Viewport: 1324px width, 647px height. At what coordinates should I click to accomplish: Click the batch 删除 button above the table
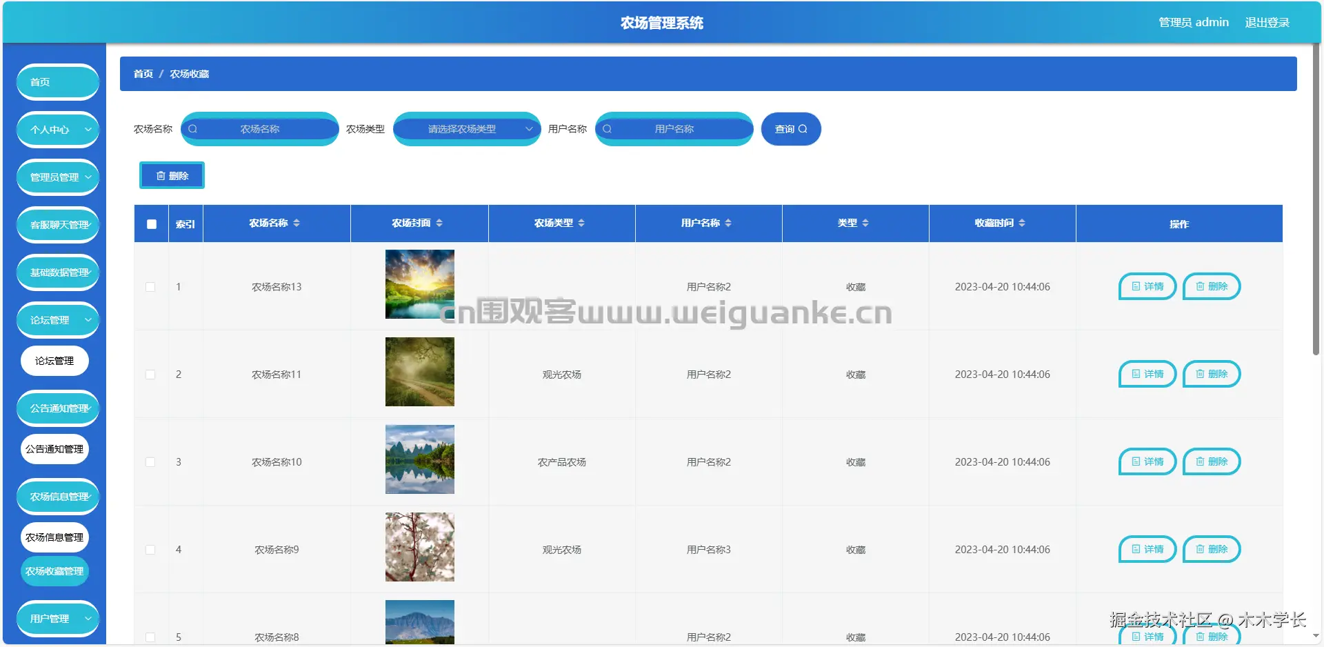pyautogui.click(x=172, y=176)
